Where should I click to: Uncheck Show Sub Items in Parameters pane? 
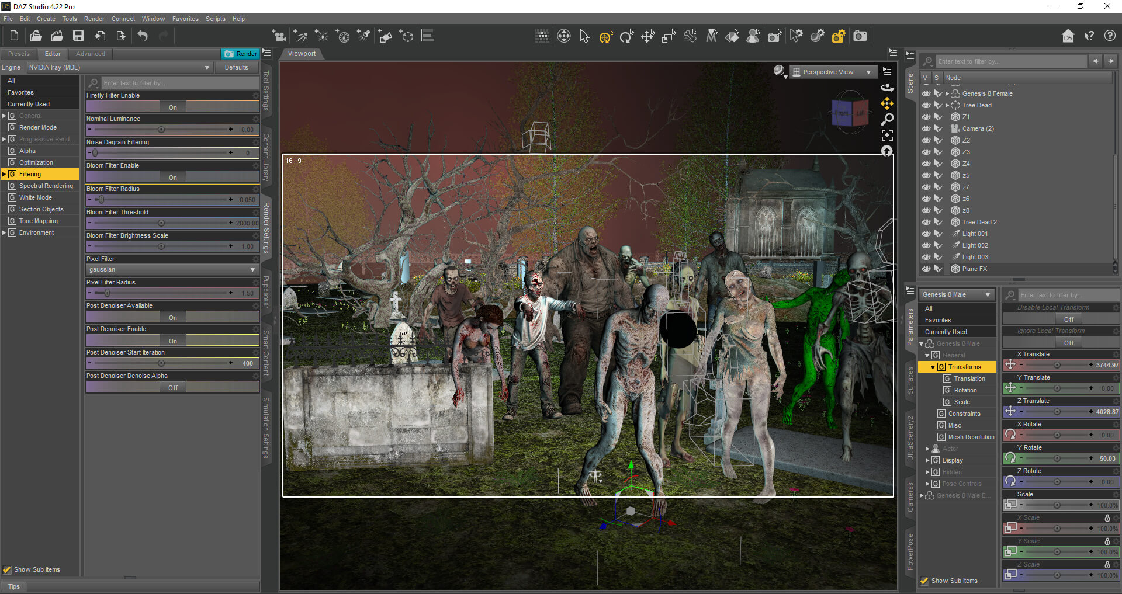(x=924, y=581)
